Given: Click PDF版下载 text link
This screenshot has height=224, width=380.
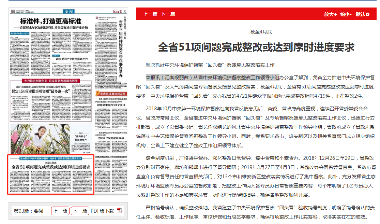Looking at the screenshot, I should click(x=102, y=211).
